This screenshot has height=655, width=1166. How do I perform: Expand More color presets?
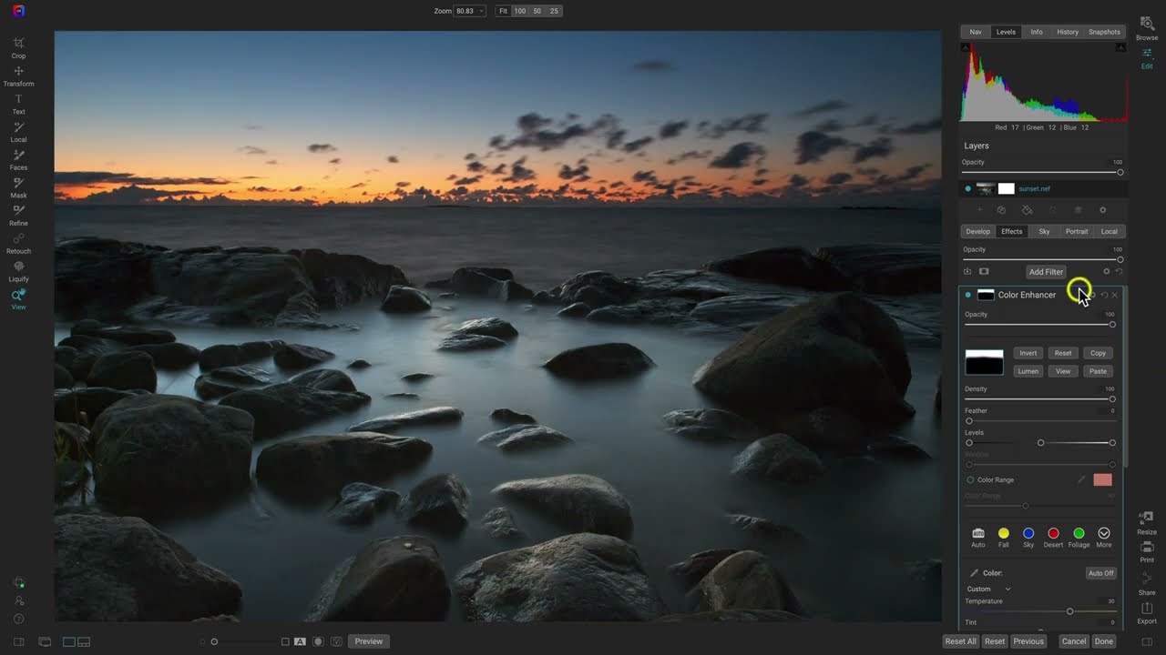coord(1104,533)
